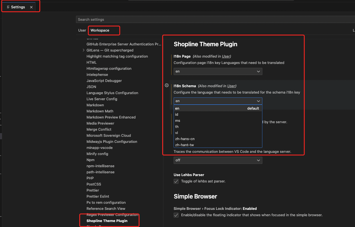The width and height of the screenshot is (355, 227).
Task: Go to HTML settings section
Action: pos(92,62)
